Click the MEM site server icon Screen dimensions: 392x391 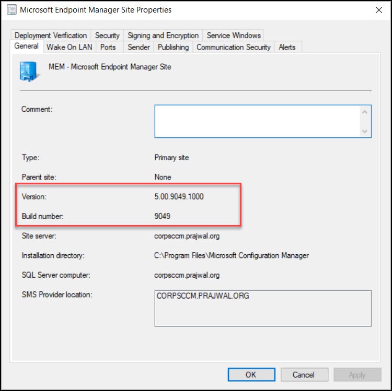click(x=29, y=72)
